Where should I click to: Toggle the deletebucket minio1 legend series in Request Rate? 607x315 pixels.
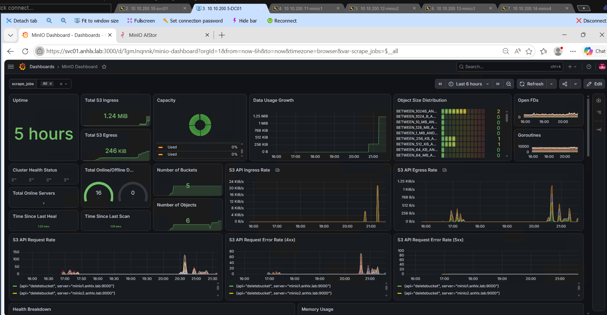pos(64,286)
